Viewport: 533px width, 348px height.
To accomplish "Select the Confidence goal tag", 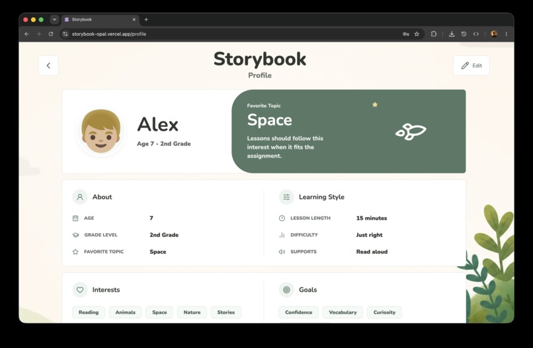I will coord(298,312).
